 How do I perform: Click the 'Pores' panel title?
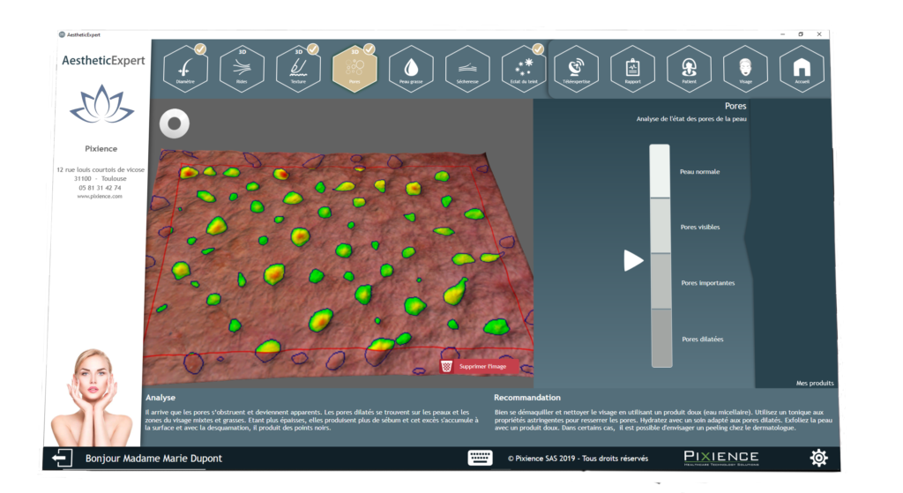(x=735, y=106)
